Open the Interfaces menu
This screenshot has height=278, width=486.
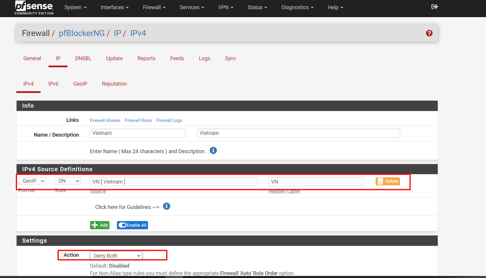(x=115, y=7)
